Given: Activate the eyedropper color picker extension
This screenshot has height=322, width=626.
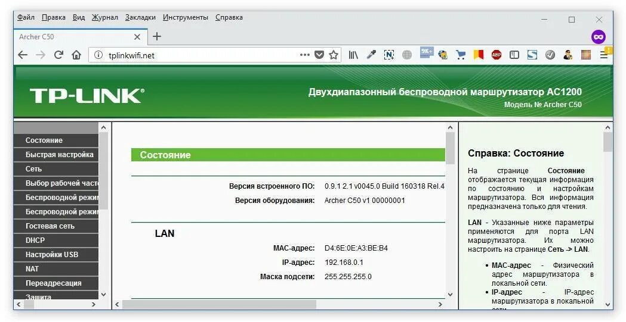Looking at the screenshot, I should [x=371, y=55].
